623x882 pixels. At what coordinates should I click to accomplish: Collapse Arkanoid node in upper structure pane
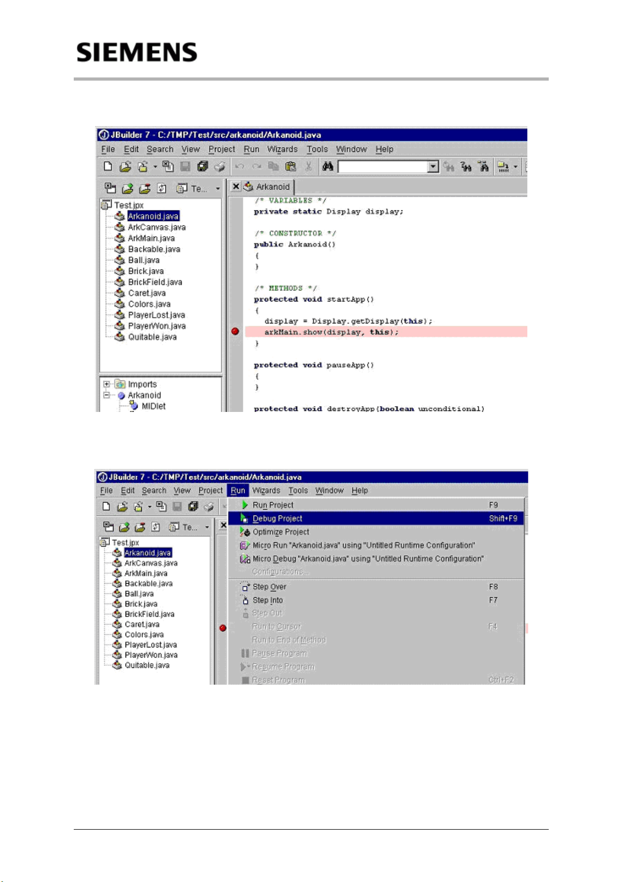[107, 395]
